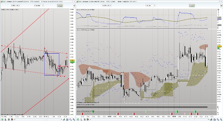This screenshot has width=223, height=121.
Task: Click the horizontal scrollbar under the right chart
Action: coord(149,119)
